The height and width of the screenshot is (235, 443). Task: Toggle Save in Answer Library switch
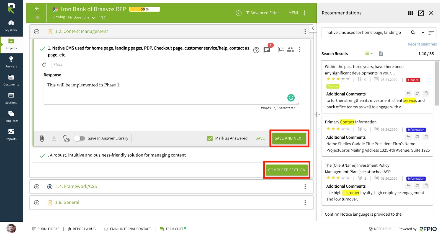tap(79, 138)
